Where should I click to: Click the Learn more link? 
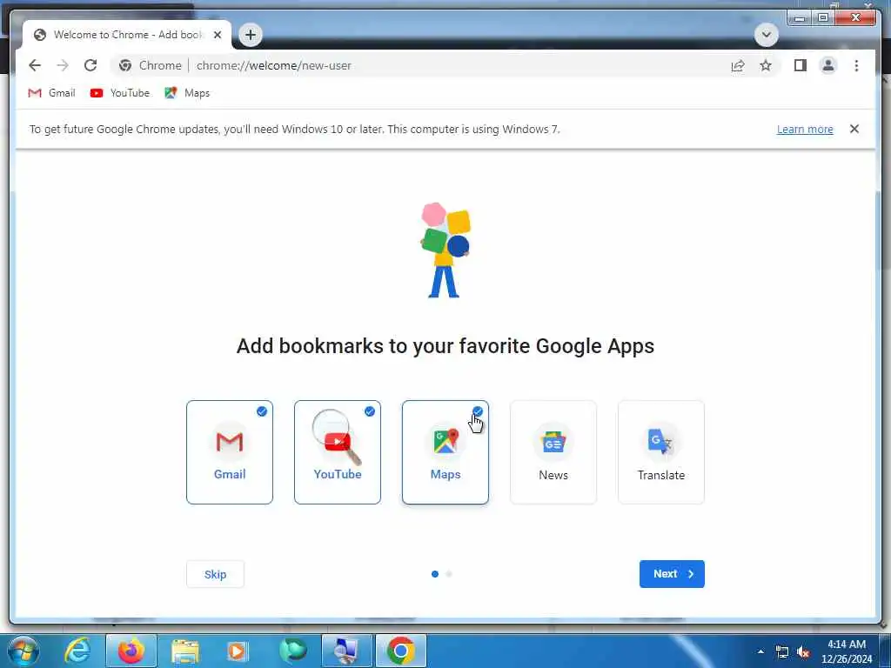[x=805, y=129]
